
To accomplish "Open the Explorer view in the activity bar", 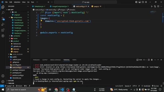I will pos(3,7).
